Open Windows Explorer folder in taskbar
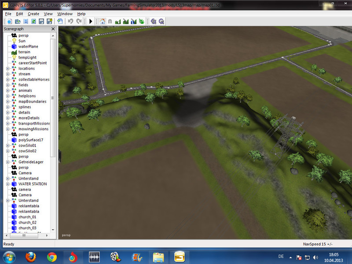Screen dimensions: 352x264 point(158,257)
